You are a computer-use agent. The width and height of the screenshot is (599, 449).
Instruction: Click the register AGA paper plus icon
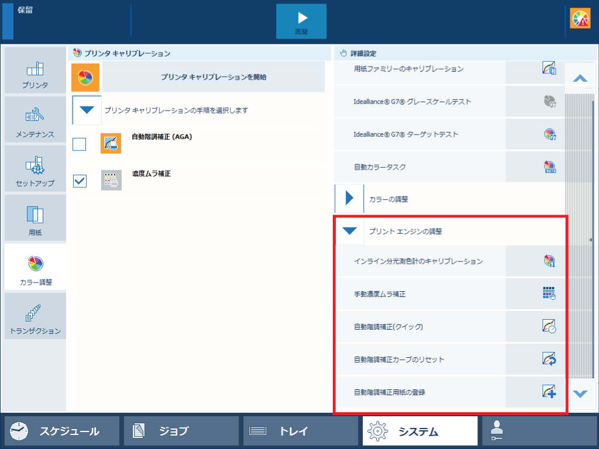pos(549,392)
